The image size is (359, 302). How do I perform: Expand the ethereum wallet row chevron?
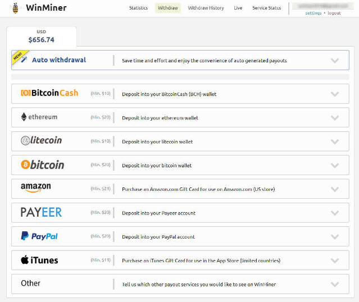point(335,118)
